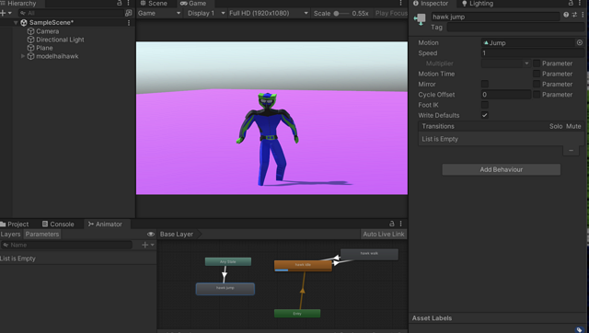
Task: Click the Hierarchy search-by-type icon
Action: pyautogui.click(x=129, y=13)
